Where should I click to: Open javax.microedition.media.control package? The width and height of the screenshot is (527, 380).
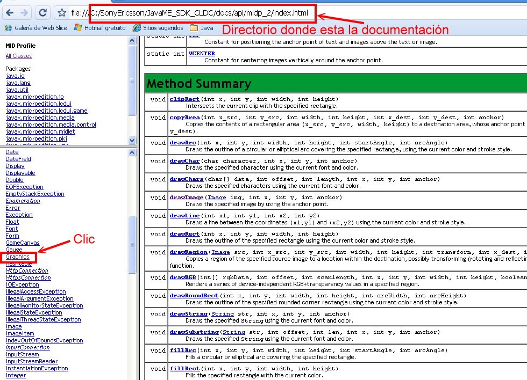[x=51, y=125]
